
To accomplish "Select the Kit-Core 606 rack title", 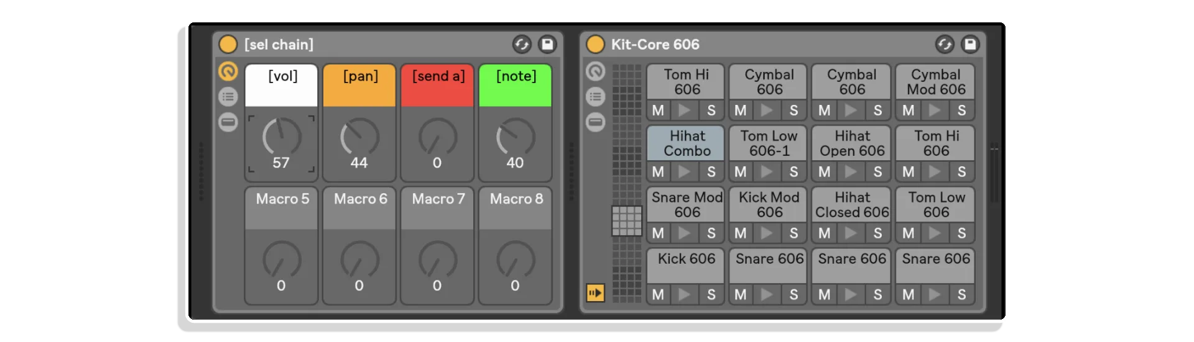I will [655, 45].
